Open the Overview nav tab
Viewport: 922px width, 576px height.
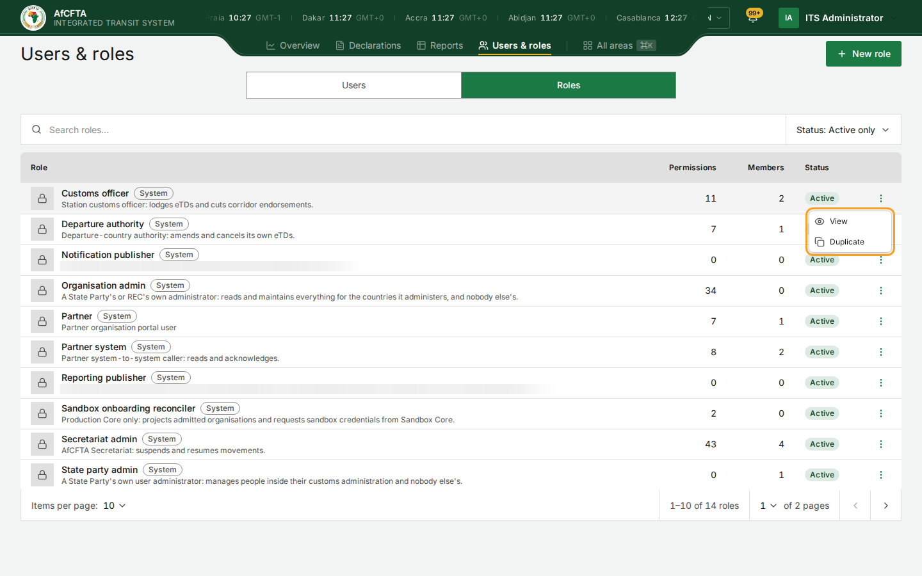pyautogui.click(x=293, y=45)
